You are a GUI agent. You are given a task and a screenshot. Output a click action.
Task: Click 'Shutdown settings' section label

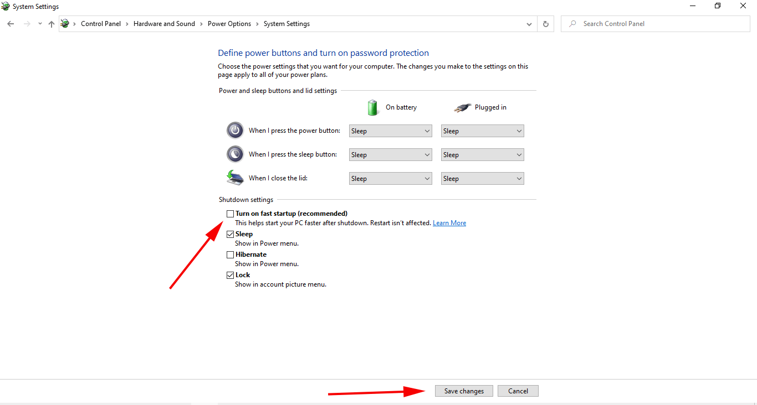point(246,200)
